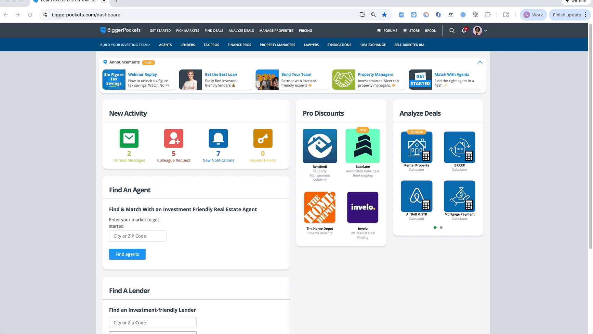
Task: Click the RentRedi discount icon
Action: pyautogui.click(x=320, y=146)
